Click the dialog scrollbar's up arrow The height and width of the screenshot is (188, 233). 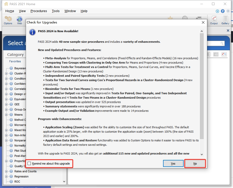202,31
